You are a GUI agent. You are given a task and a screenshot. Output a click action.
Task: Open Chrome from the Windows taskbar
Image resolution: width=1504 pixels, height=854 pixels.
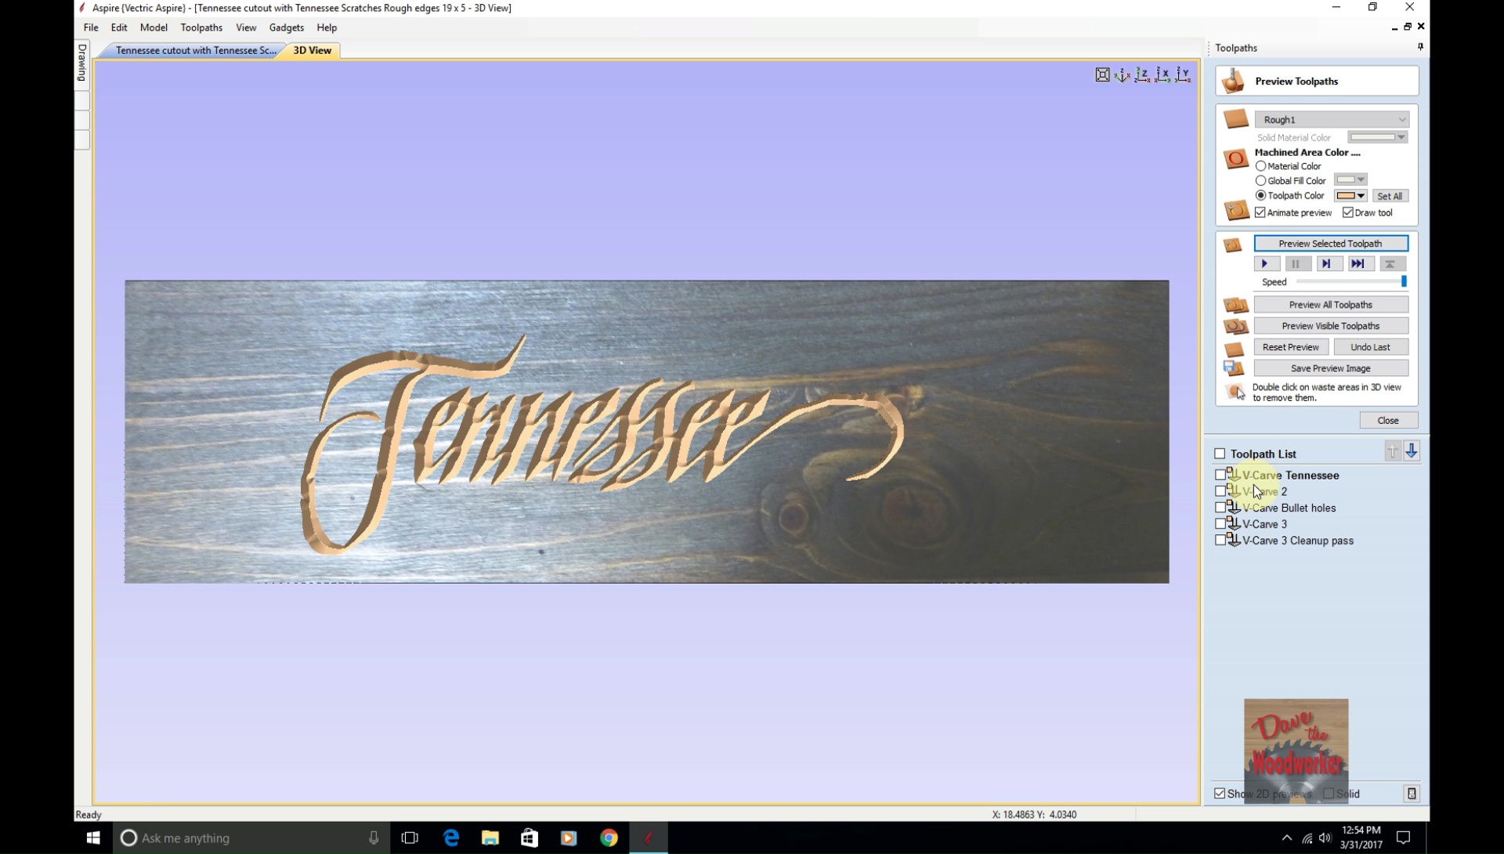point(609,838)
